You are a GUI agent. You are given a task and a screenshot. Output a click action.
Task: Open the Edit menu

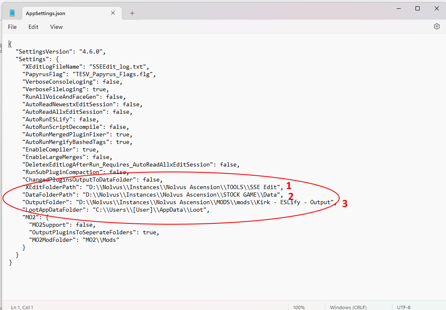coord(34,27)
